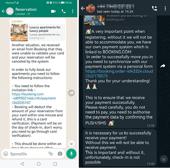
Task: Open the Luxury apartments link preview
Action: click(x=38, y=32)
